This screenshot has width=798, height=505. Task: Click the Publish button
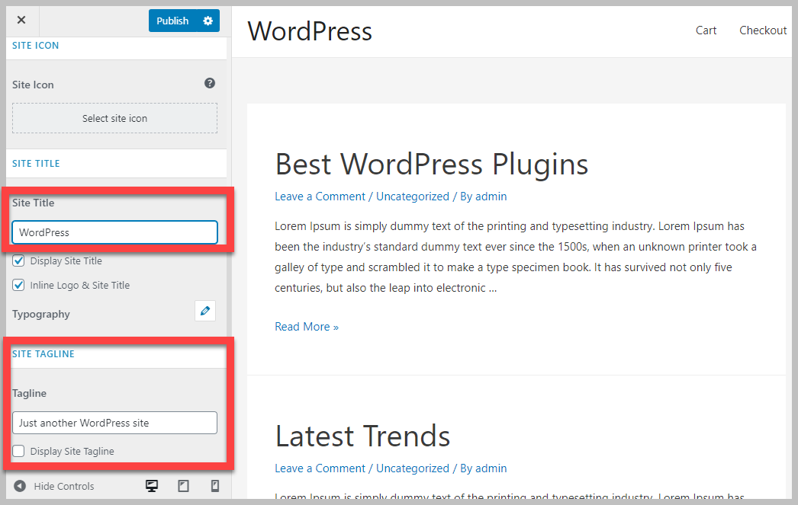click(172, 21)
